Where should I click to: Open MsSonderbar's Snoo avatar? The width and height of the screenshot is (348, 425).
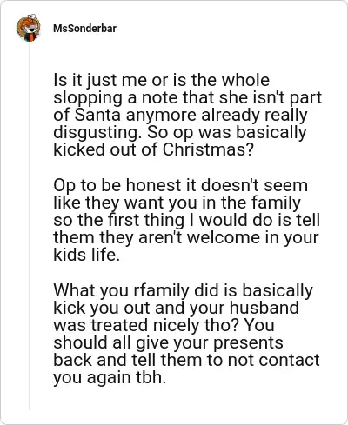click(x=29, y=28)
